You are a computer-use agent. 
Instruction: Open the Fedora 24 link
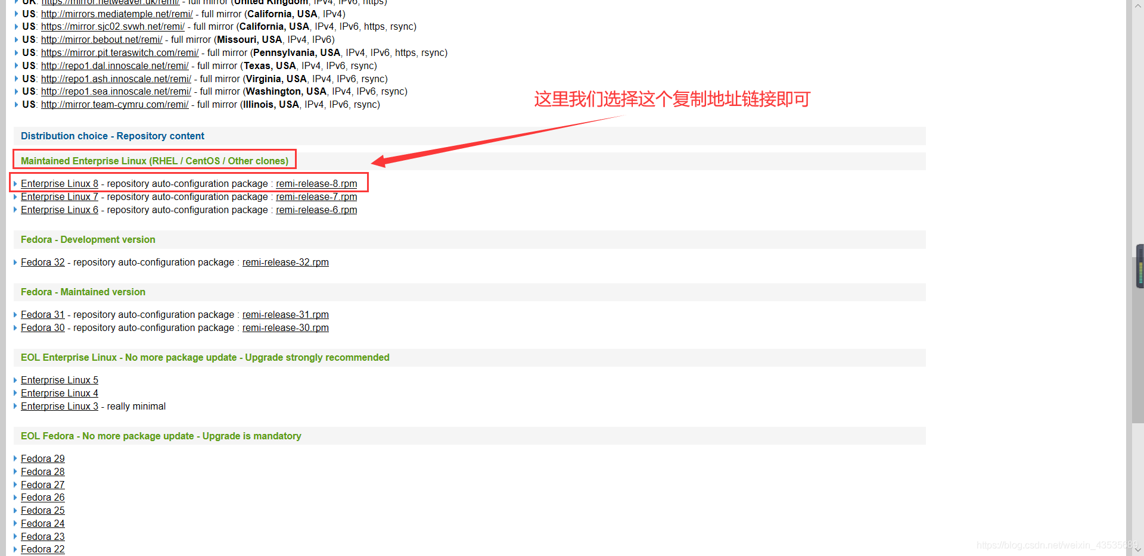coord(43,524)
